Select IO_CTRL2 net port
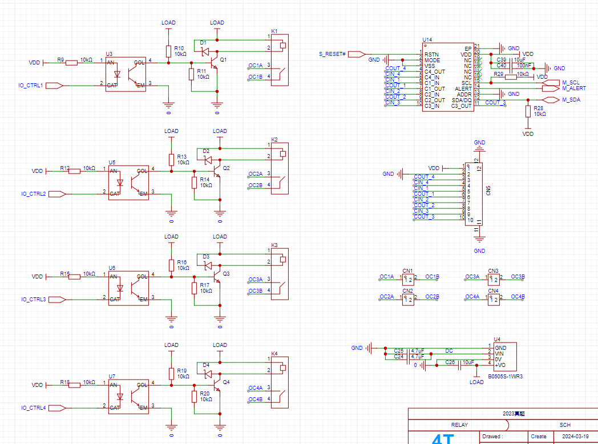This screenshot has height=444, width=598. coord(57,194)
